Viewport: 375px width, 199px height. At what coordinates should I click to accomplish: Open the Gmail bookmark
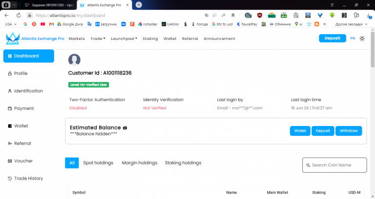click(51, 24)
